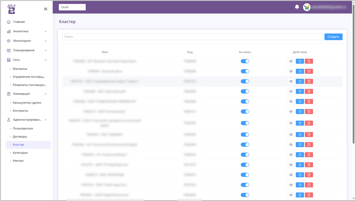Click the store icon beside Сеть
The width and height of the screenshot is (356, 201).
[x=9, y=60]
